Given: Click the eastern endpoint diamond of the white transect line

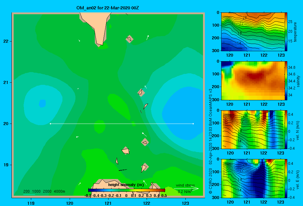Looking at the screenshot, I should point(193,124).
